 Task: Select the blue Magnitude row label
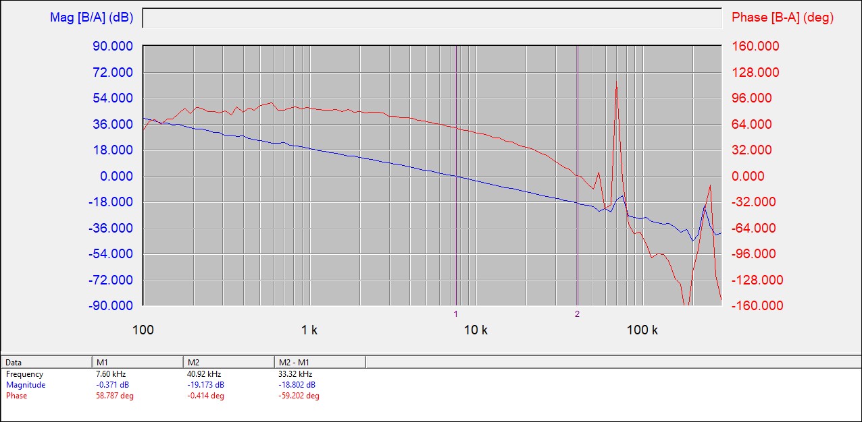pos(26,385)
